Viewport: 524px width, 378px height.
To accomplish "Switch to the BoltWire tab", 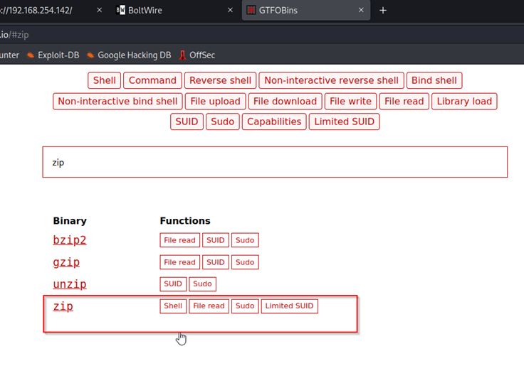I will [x=174, y=11].
